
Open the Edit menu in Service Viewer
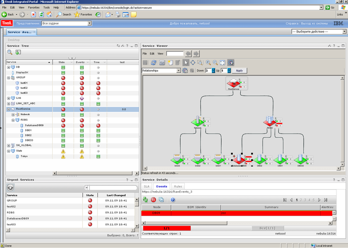tap(152, 53)
